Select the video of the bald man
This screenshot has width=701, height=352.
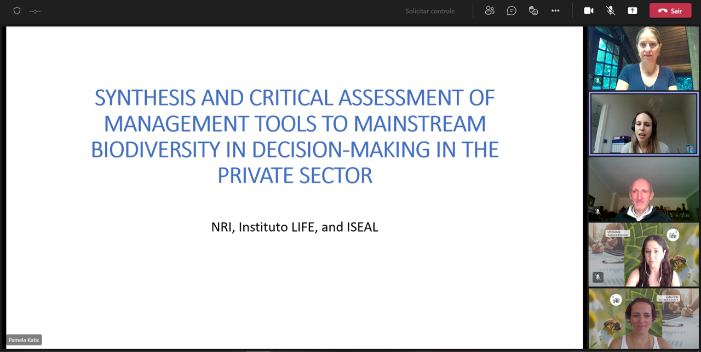(x=643, y=189)
